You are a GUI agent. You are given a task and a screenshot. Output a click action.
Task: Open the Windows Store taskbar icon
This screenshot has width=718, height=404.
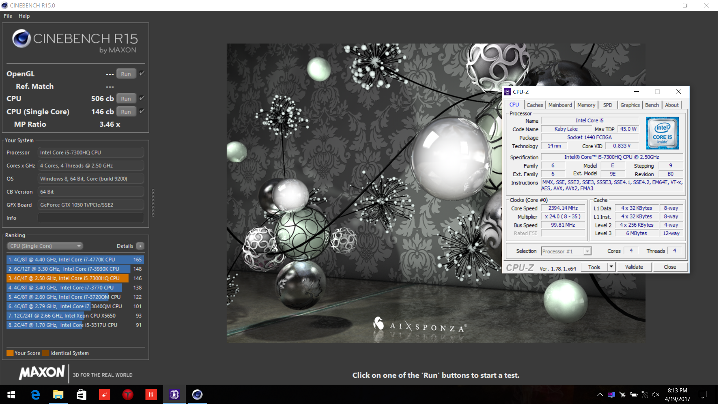pyautogui.click(x=82, y=395)
